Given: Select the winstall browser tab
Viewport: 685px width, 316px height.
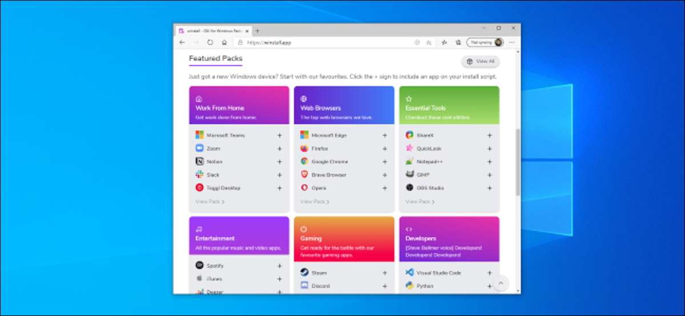Looking at the screenshot, I should 215,30.
